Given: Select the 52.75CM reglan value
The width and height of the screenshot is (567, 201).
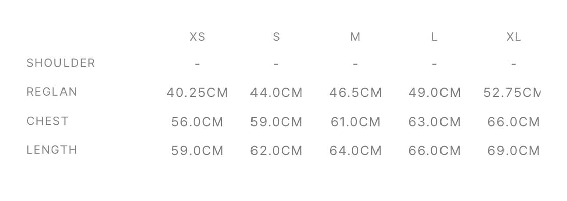Looking at the screenshot, I should [x=512, y=93].
